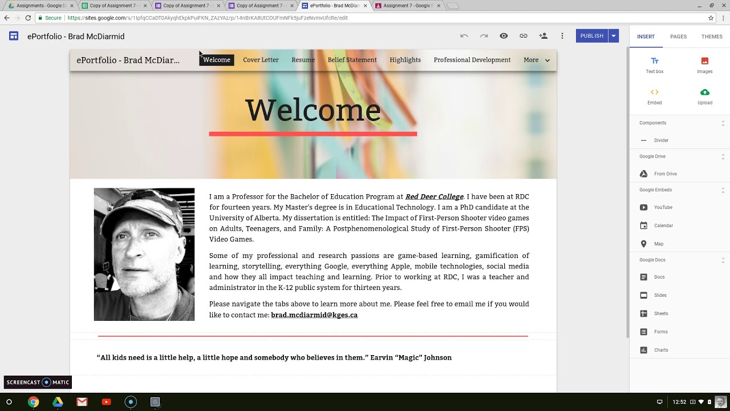
Task: Collapse the Google Drive section
Action: point(723,156)
